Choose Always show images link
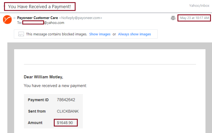Viewport: 212px width, 133px height. tap(134, 34)
